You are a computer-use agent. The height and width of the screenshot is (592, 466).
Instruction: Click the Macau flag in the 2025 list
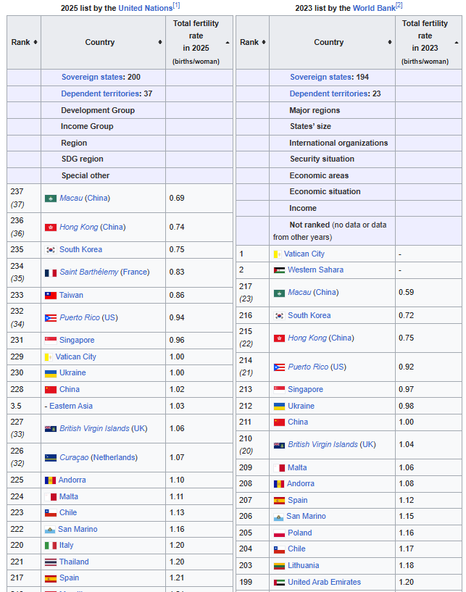tap(51, 199)
